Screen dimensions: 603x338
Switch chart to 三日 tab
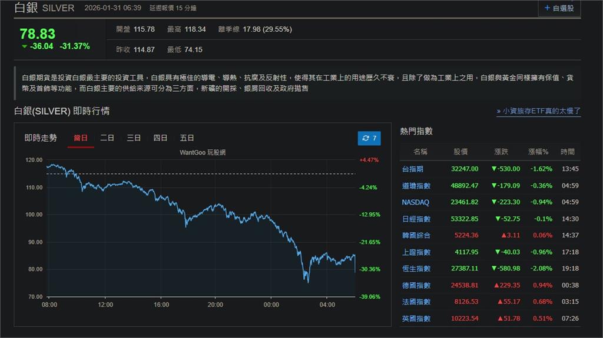pos(134,138)
